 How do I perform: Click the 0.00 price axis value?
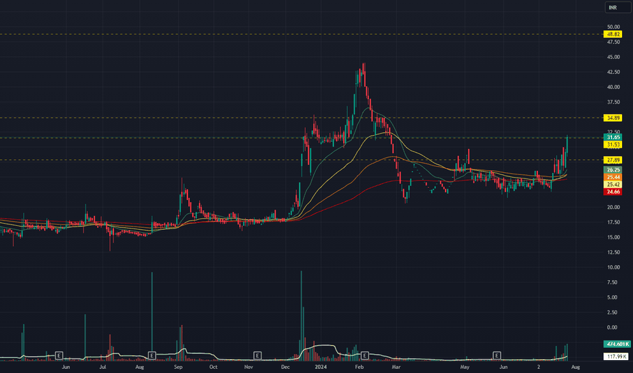(612, 328)
